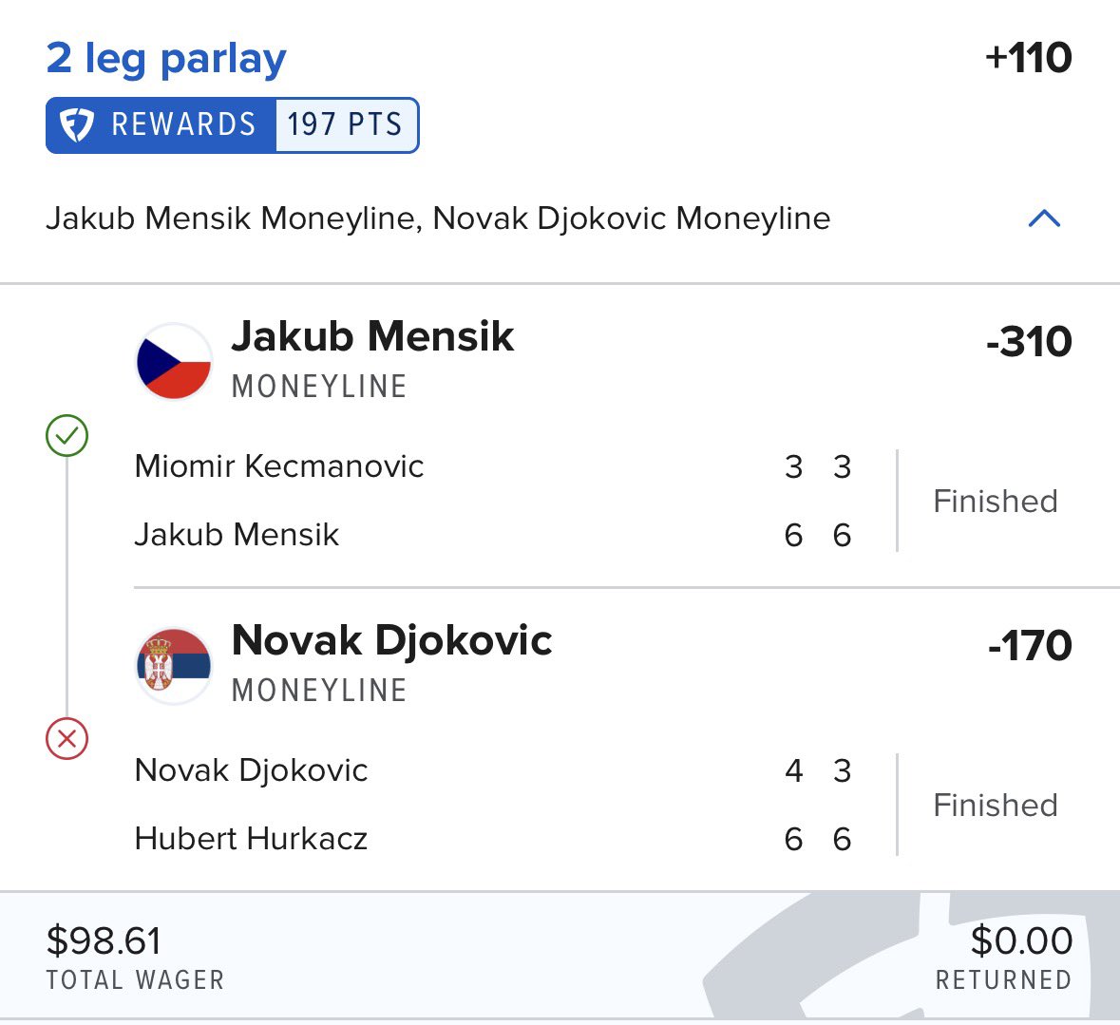1120x1025 pixels.
Task: Tap the -170 odds for Novak Djokovic
Action: pyautogui.click(x=1030, y=645)
